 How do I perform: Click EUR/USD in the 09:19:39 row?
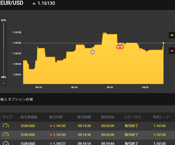click(x=28, y=126)
